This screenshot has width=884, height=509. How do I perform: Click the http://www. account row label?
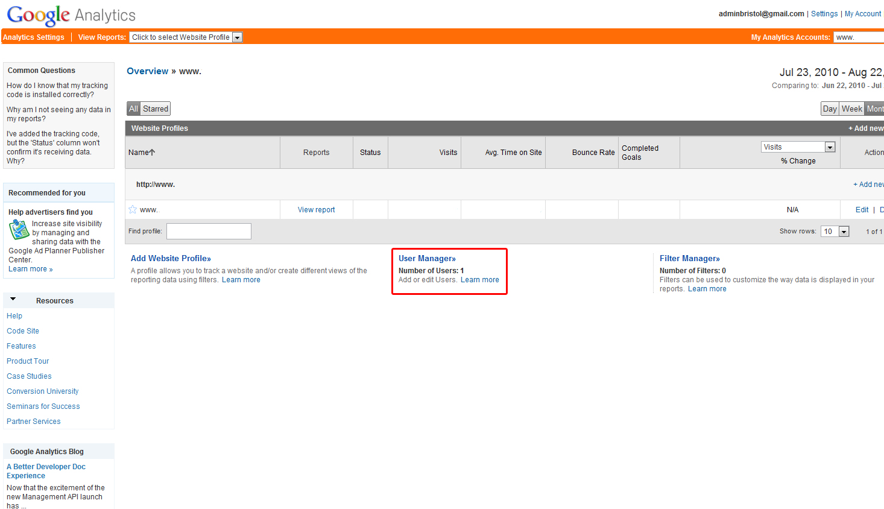point(156,185)
